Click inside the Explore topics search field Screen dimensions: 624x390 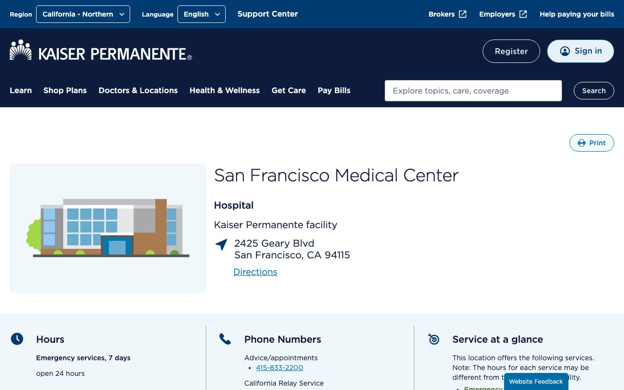(473, 91)
